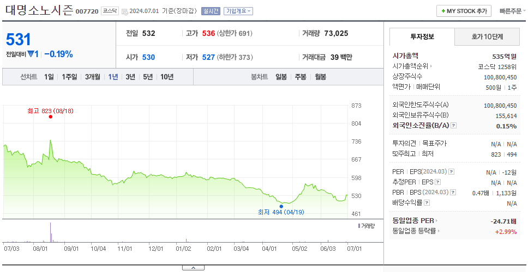This screenshot has width=528, height=272.
Task: Click the 시가총액 value 535억원
Action: coord(505,57)
